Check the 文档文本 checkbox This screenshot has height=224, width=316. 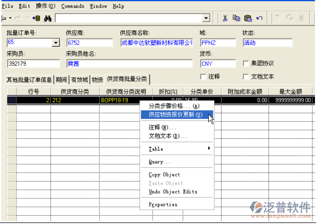pos(247,77)
